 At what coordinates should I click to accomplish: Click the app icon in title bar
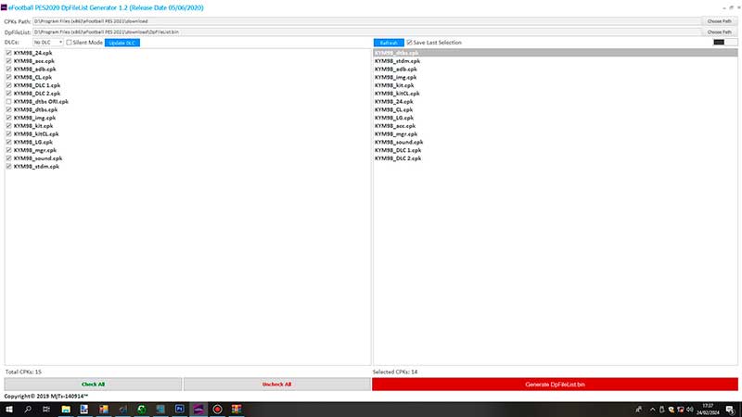(6, 7)
